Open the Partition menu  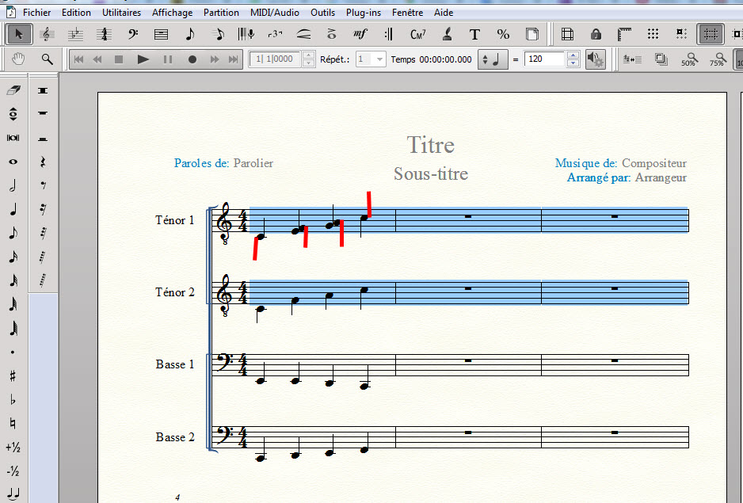pyautogui.click(x=221, y=13)
